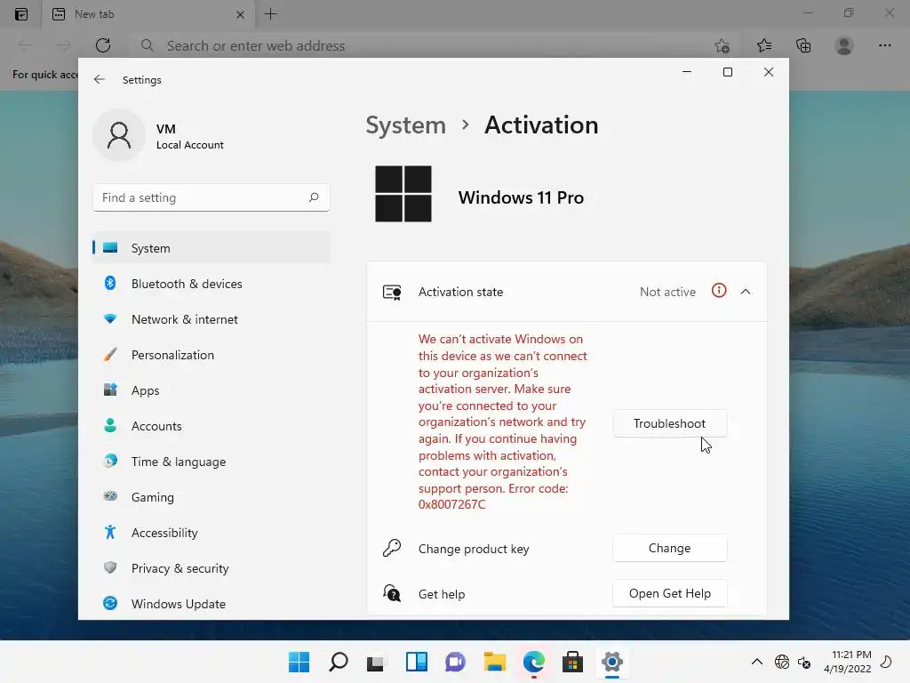This screenshot has height=683, width=910.
Task: Click the error code 0x8007267C text
Action: (451, 505)
